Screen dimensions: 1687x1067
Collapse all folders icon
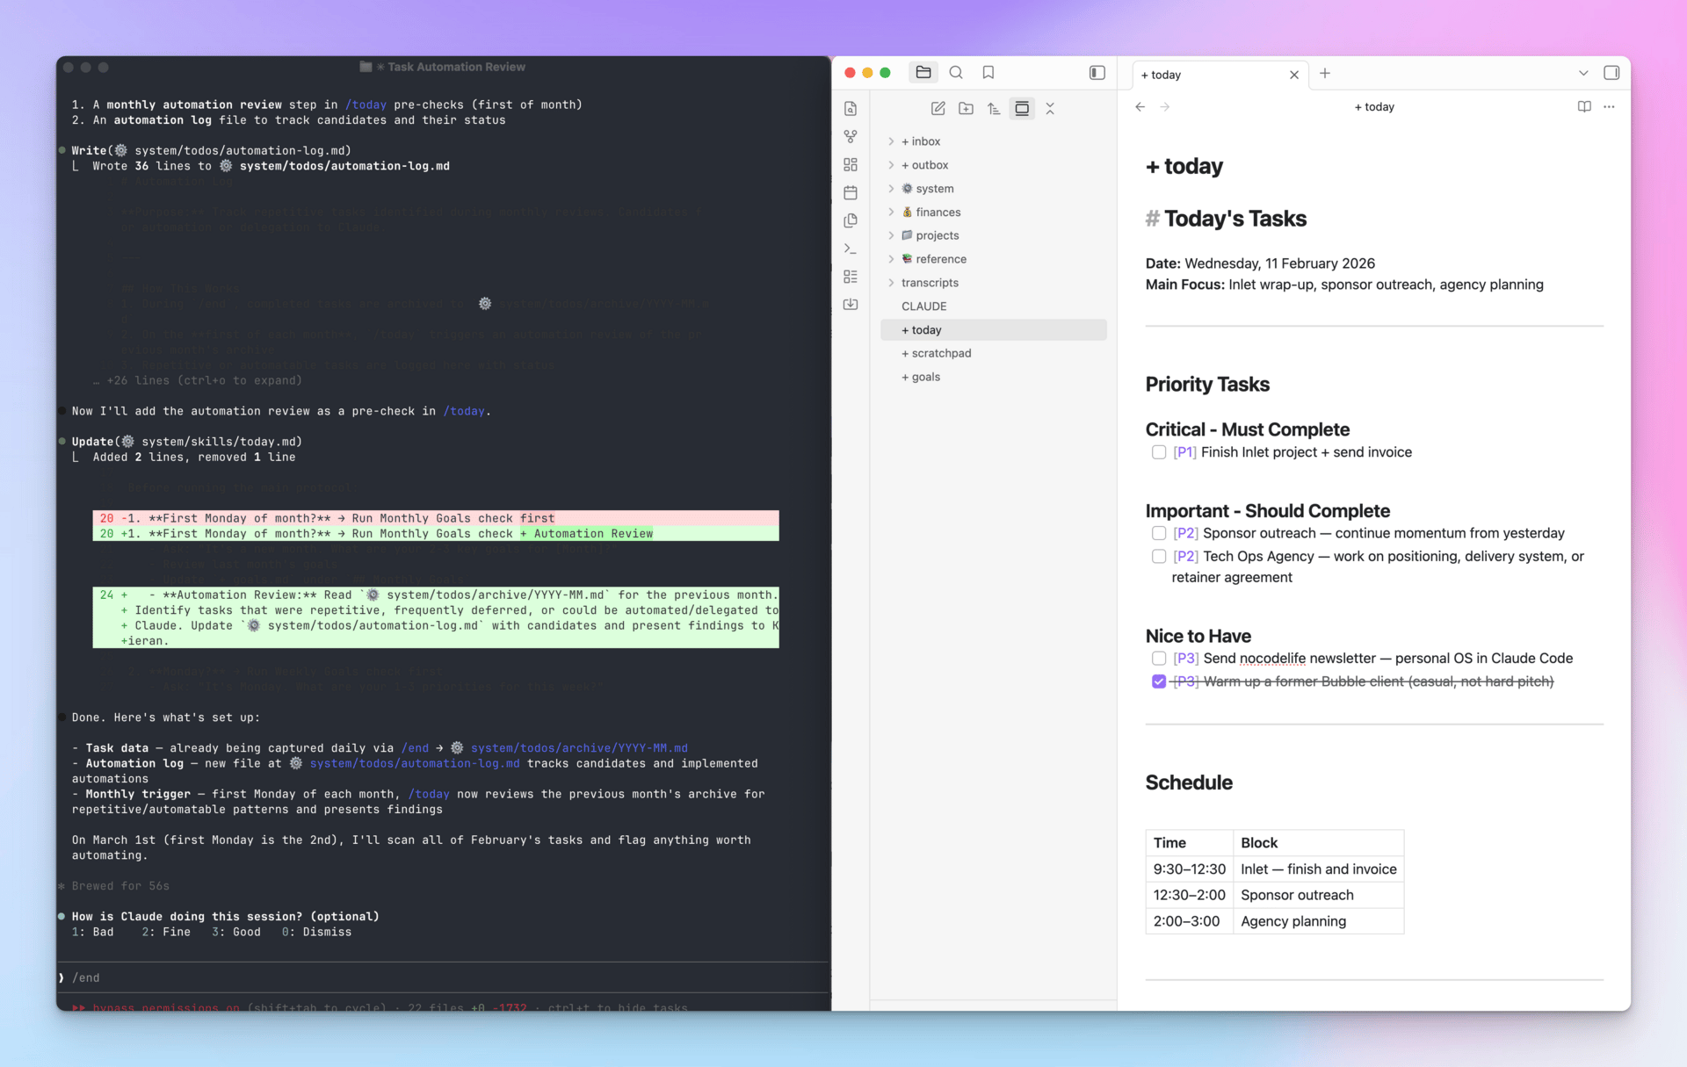pos(1050,108)
